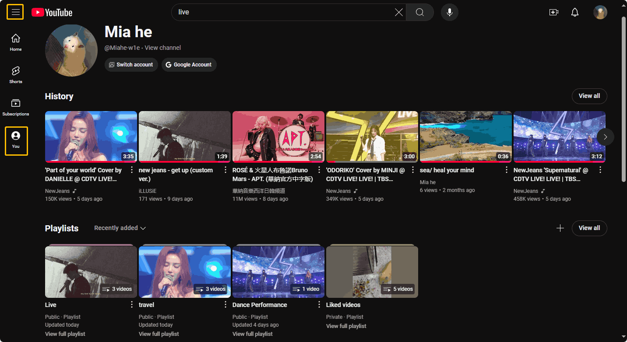The width and height of the screenshot is (627, 342).
Task: Click the page vertical scrollbar
Action: 624,98
